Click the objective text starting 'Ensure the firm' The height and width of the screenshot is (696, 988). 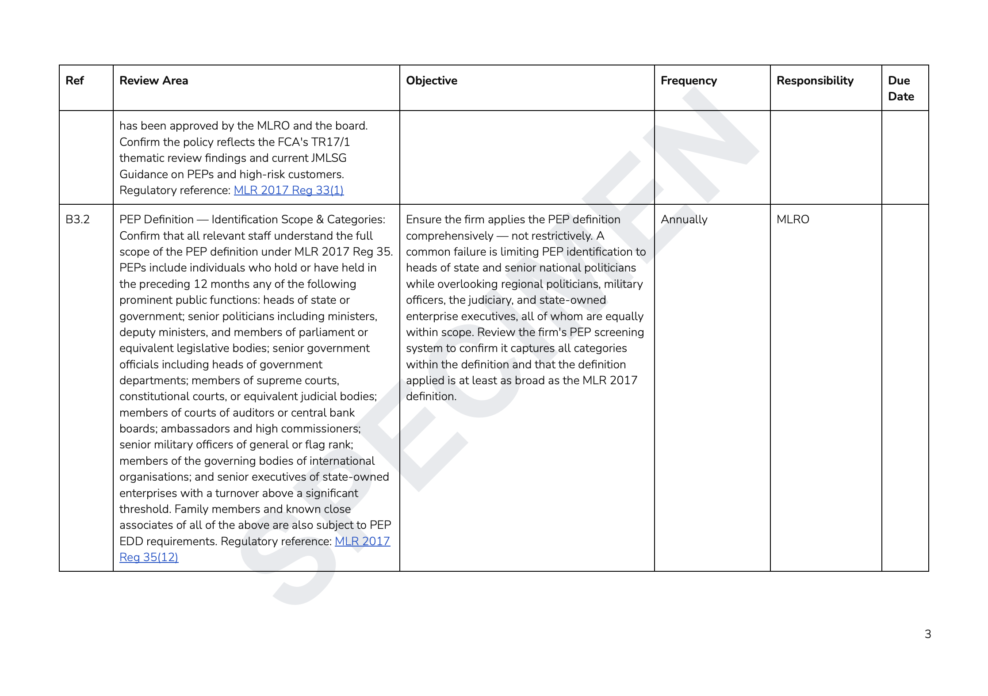click(x=513, y=219)
